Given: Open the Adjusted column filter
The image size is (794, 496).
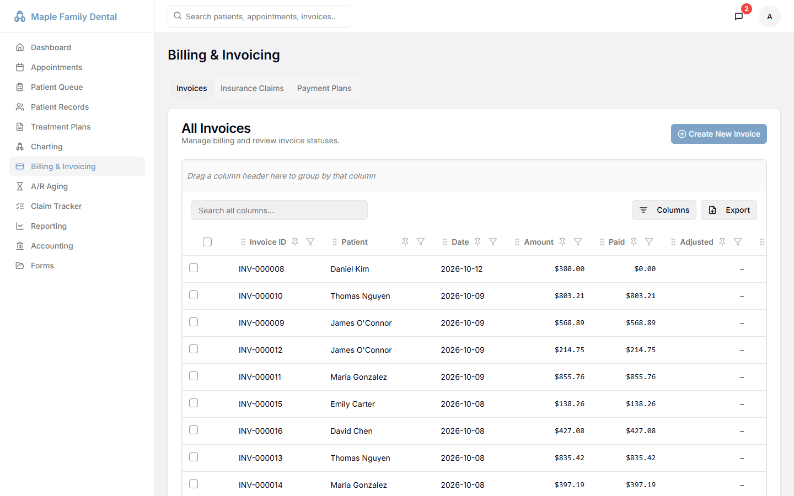Looking at the screenshot, I should pyautogui.click(x=738, y=242).
